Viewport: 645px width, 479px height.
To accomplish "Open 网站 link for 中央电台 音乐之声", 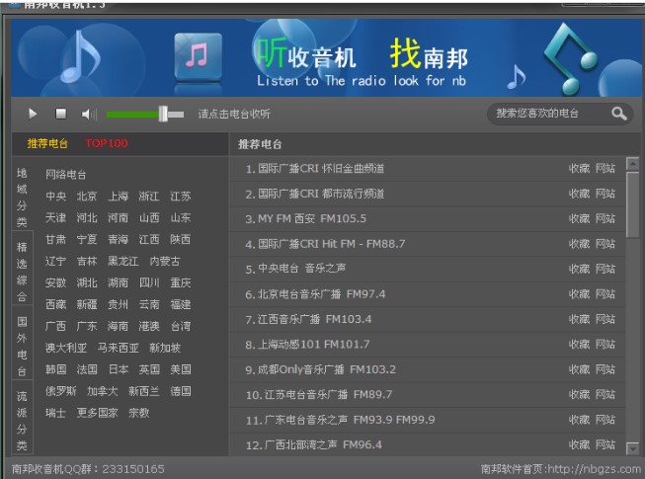I will [605, 269].
